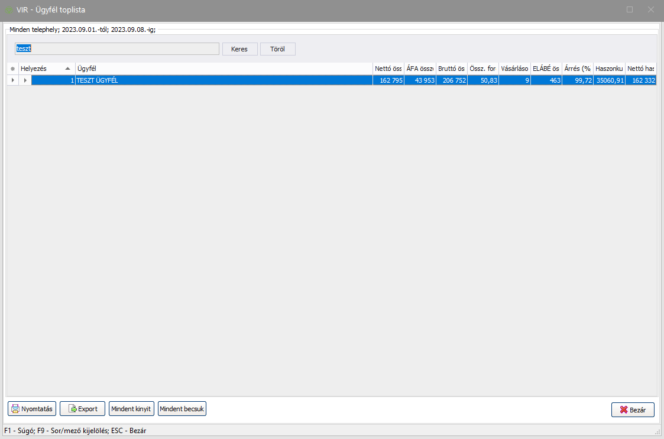Click the VIR app icon in title bar
The image size is (664, 439).
click(x=9, y=9)
